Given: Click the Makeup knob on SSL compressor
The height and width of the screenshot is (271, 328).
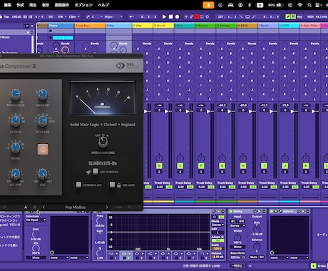Looking at the screenshot, I should pyautogui.click(x=43, y=94).
